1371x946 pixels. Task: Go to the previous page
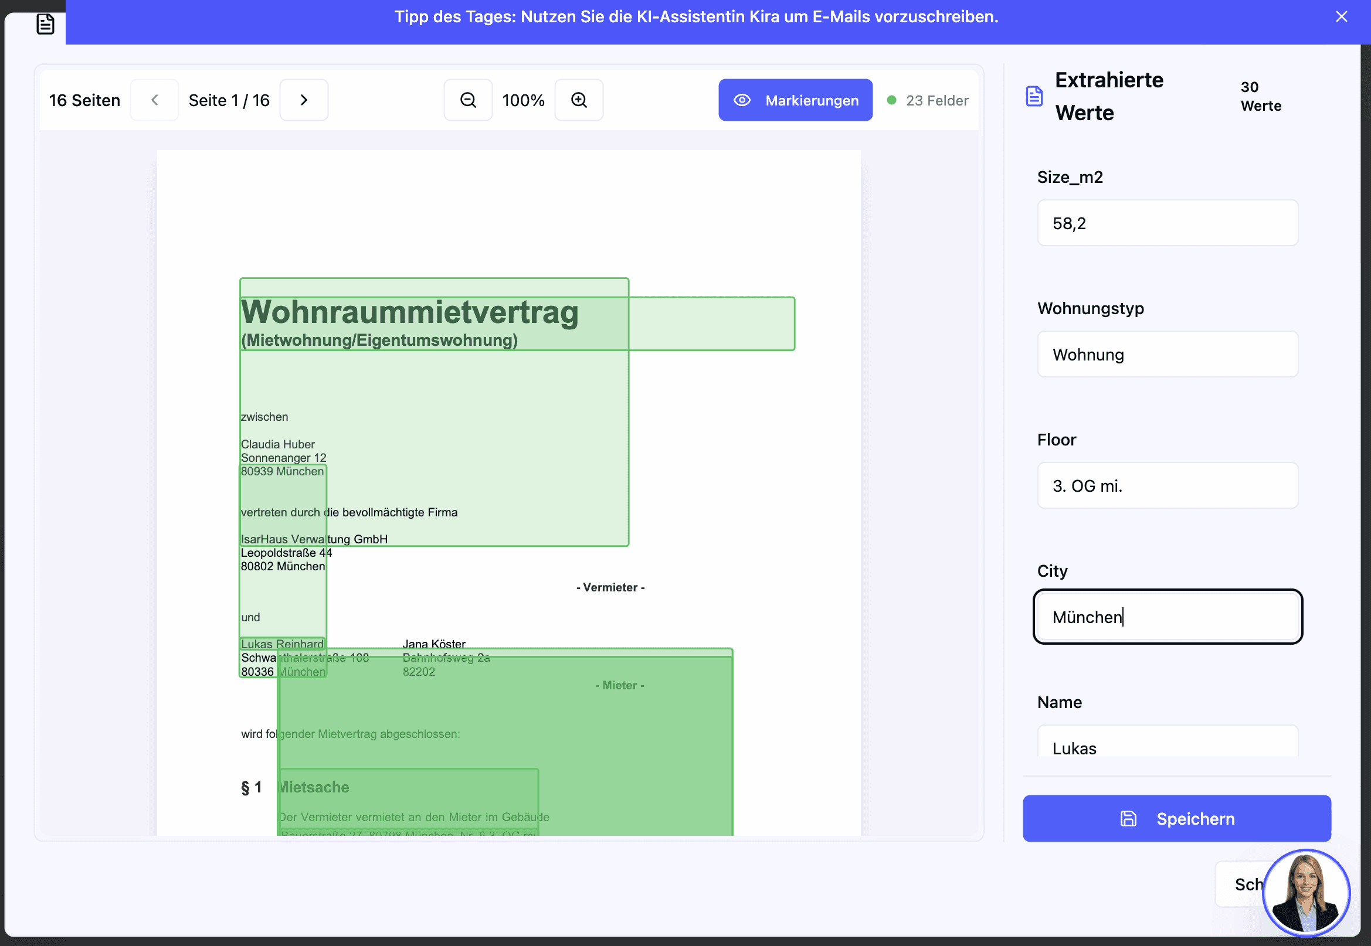pos(155,100)
